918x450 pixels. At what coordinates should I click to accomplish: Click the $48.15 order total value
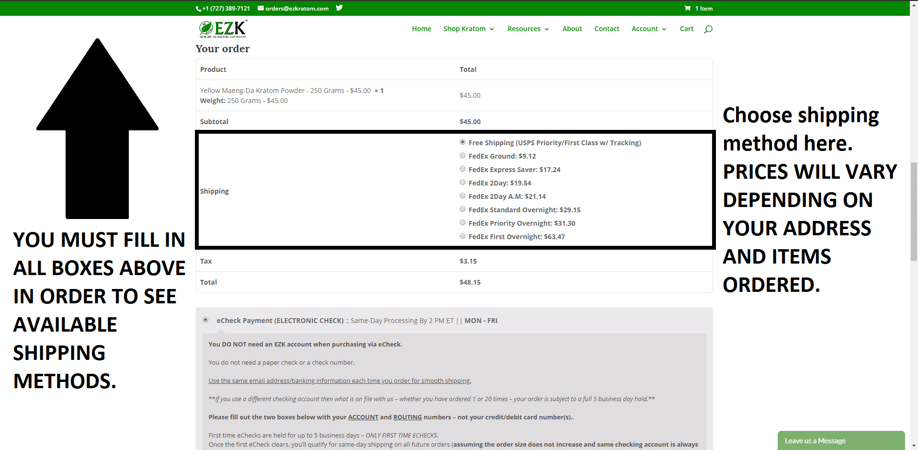click(x=470, y=282)
